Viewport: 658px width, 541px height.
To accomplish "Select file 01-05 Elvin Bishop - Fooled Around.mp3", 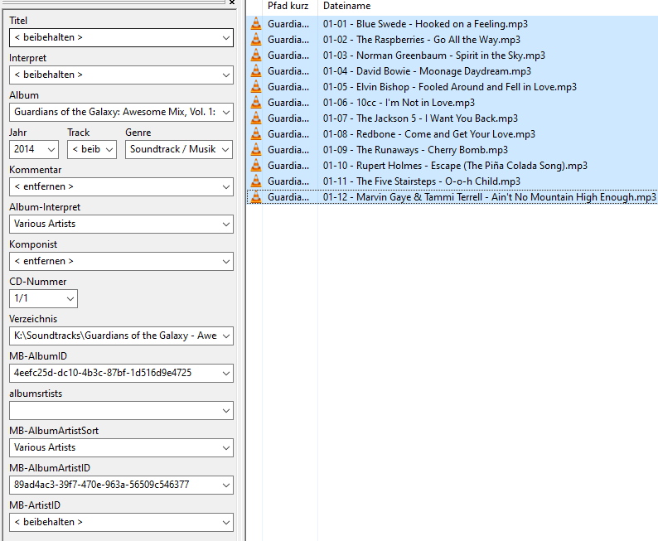I will click(x=449, y=87).
